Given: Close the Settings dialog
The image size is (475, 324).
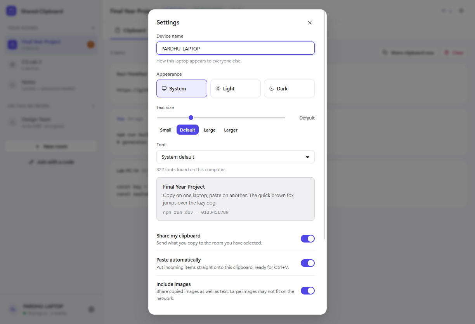Looking at the screenshot, I should click(310, 23).
